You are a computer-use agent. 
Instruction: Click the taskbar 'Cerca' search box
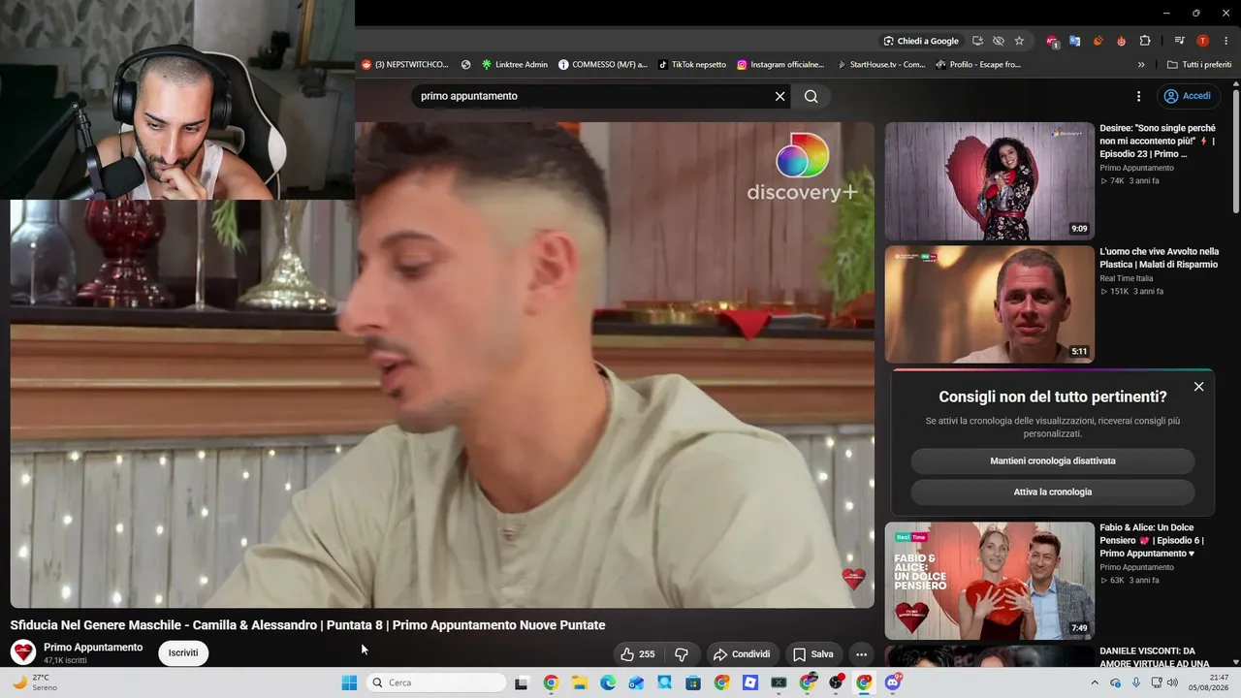click(x=436, y=682)
